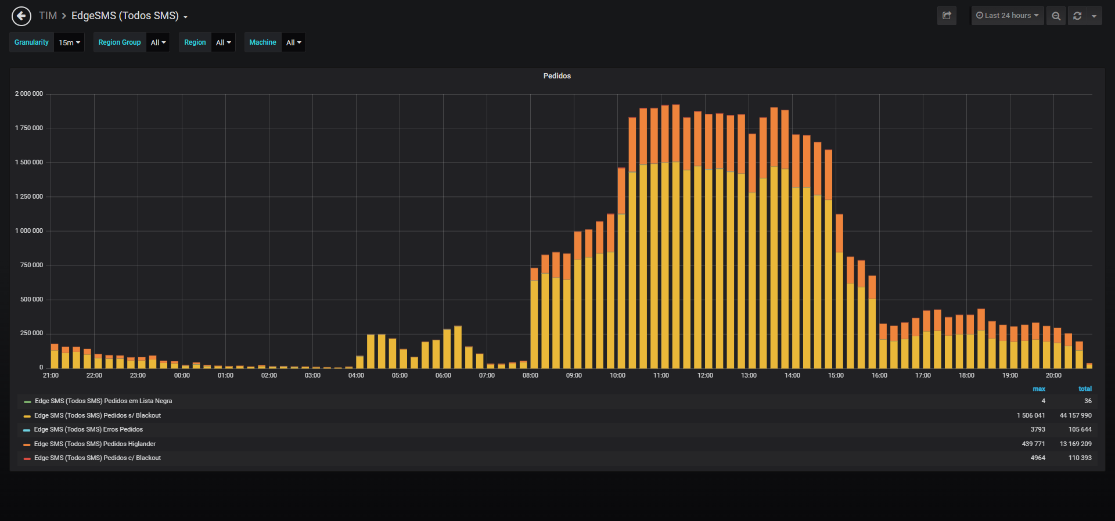Image resolution: width=1115 pixels, height=521 pixels.
Task: Toggle the Erros Pedidos series
Action: (x=88, y=429)
